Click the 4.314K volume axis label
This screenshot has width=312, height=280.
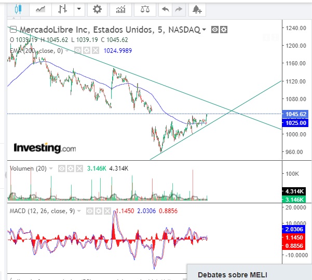pos(294,191)
